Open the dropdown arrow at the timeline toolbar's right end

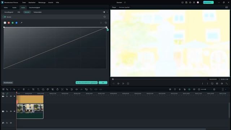pos(226,89)
